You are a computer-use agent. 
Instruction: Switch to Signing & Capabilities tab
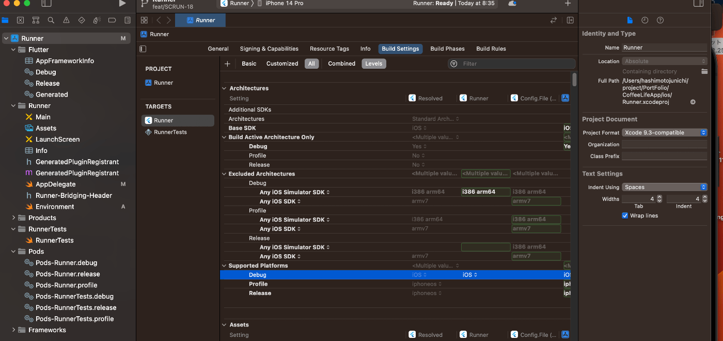269,49
